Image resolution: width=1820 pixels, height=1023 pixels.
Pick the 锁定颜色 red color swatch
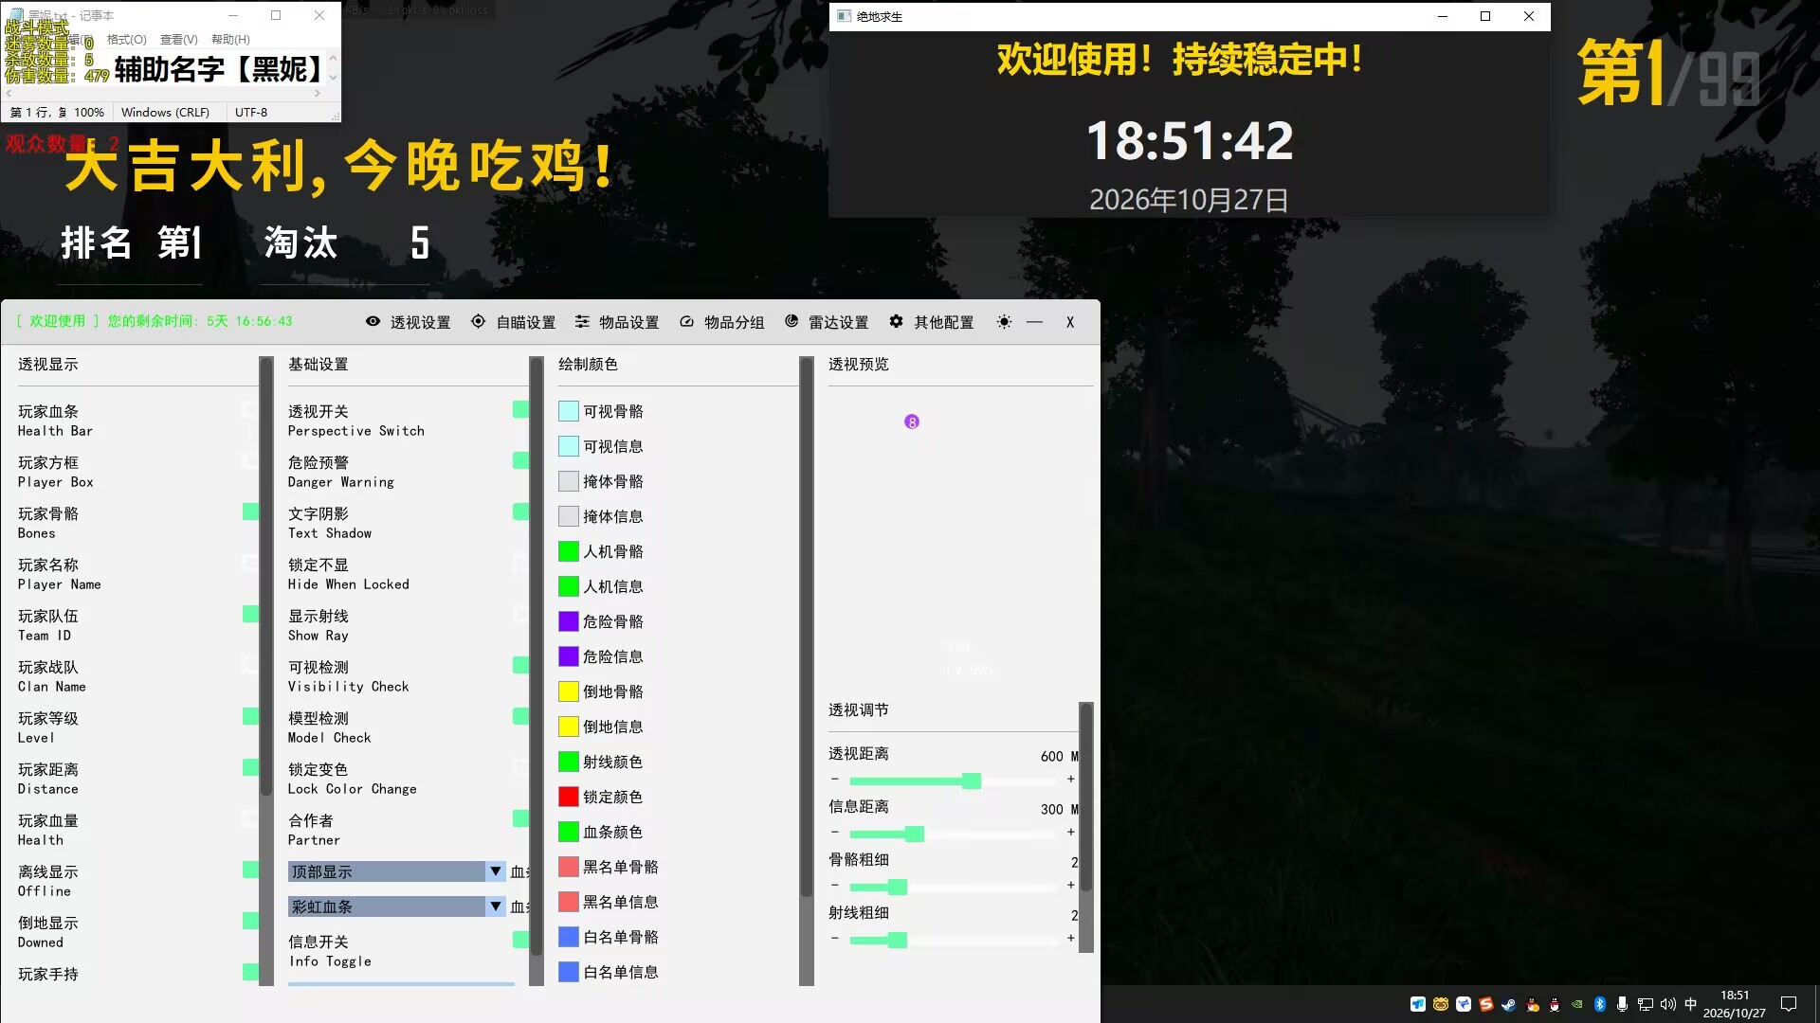coord(569,797)
